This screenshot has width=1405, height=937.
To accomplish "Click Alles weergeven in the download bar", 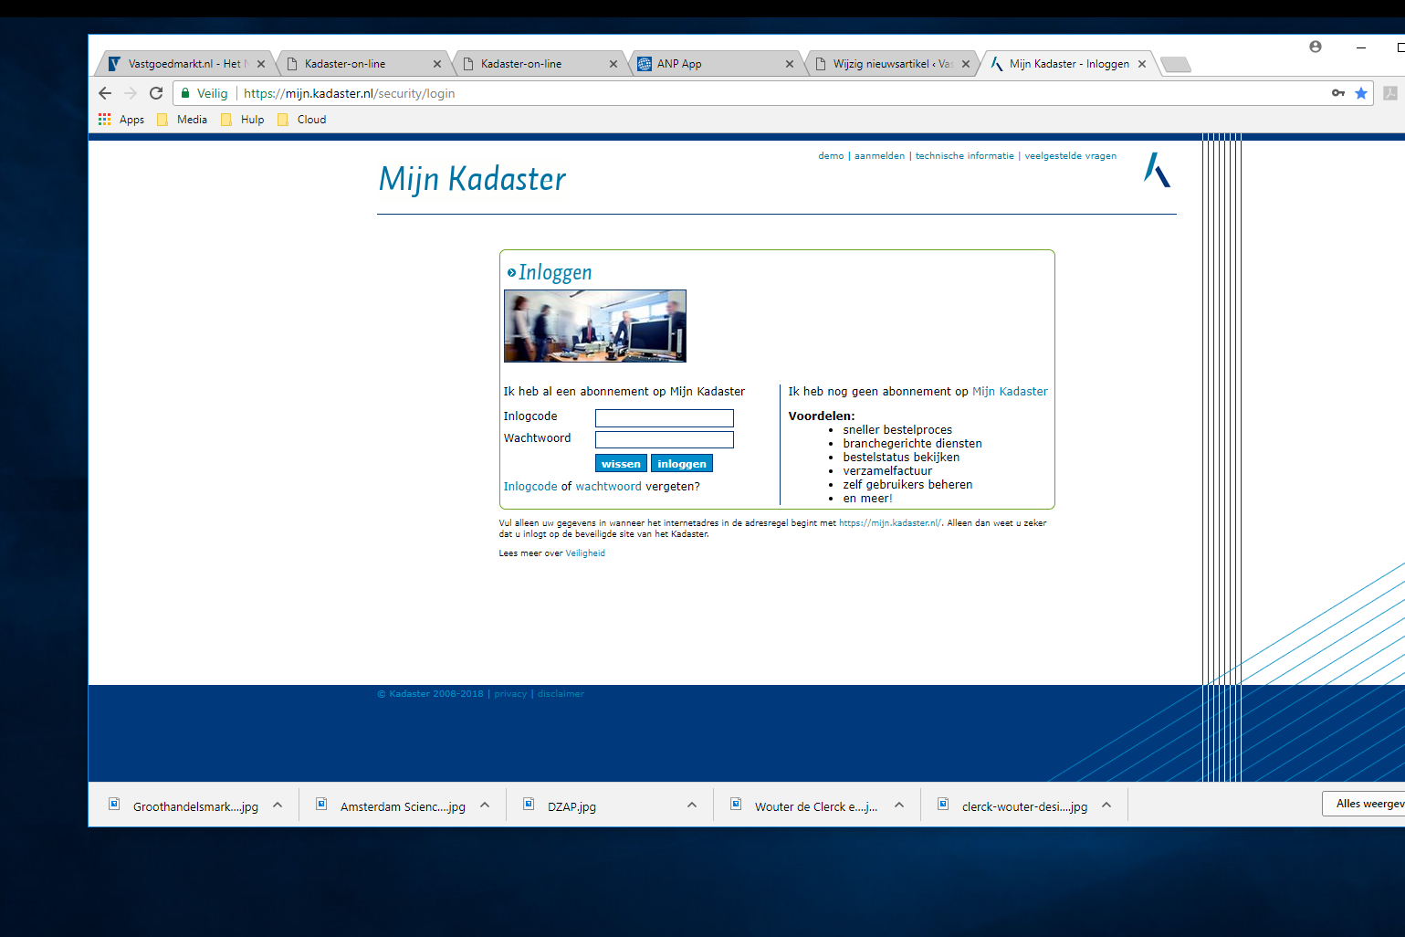I will pos(1370,804).
